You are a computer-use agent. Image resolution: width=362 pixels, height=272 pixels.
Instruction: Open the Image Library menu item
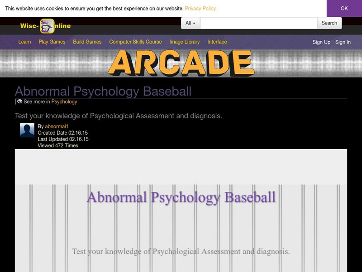click(184, 42)
